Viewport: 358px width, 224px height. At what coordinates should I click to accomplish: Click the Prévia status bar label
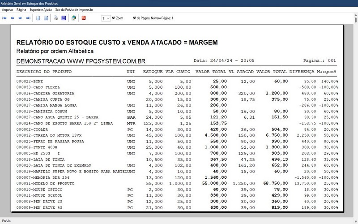pos(6,221)
